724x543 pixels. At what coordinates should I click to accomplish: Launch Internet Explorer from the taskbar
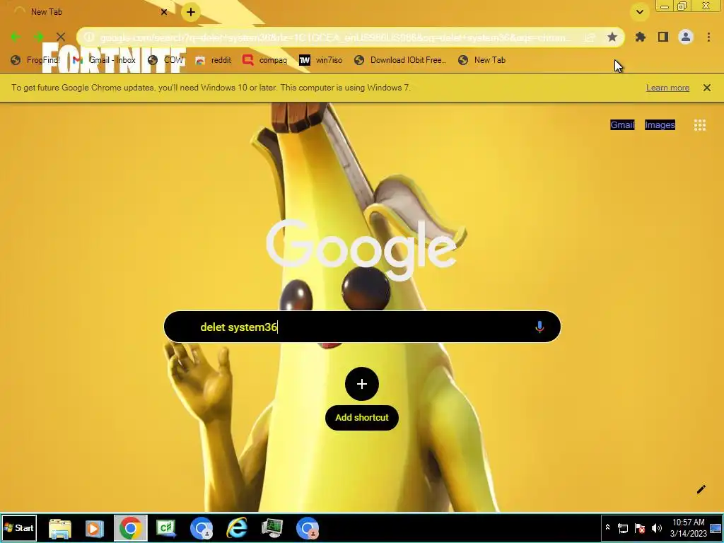tap(237, 528)
